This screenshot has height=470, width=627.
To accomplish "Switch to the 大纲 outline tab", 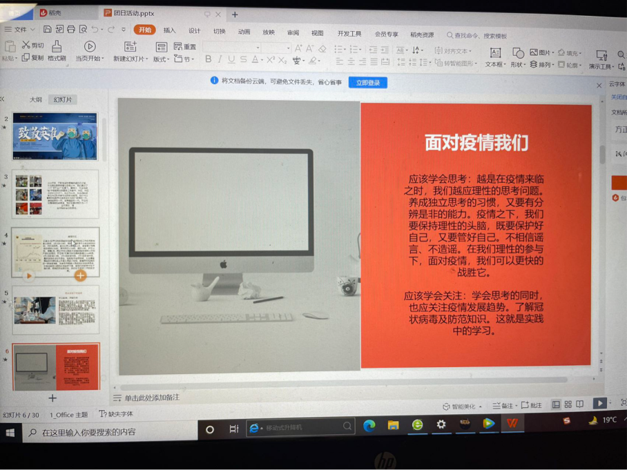I will [x=35, y=100].
